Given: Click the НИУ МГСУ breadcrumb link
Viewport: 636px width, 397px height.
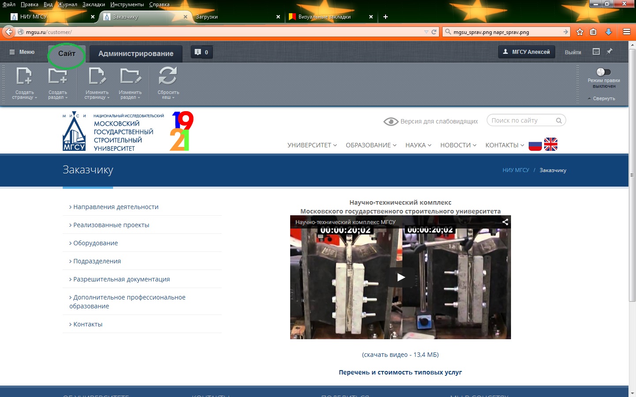Looking at the screenshot, I should 515,170.
